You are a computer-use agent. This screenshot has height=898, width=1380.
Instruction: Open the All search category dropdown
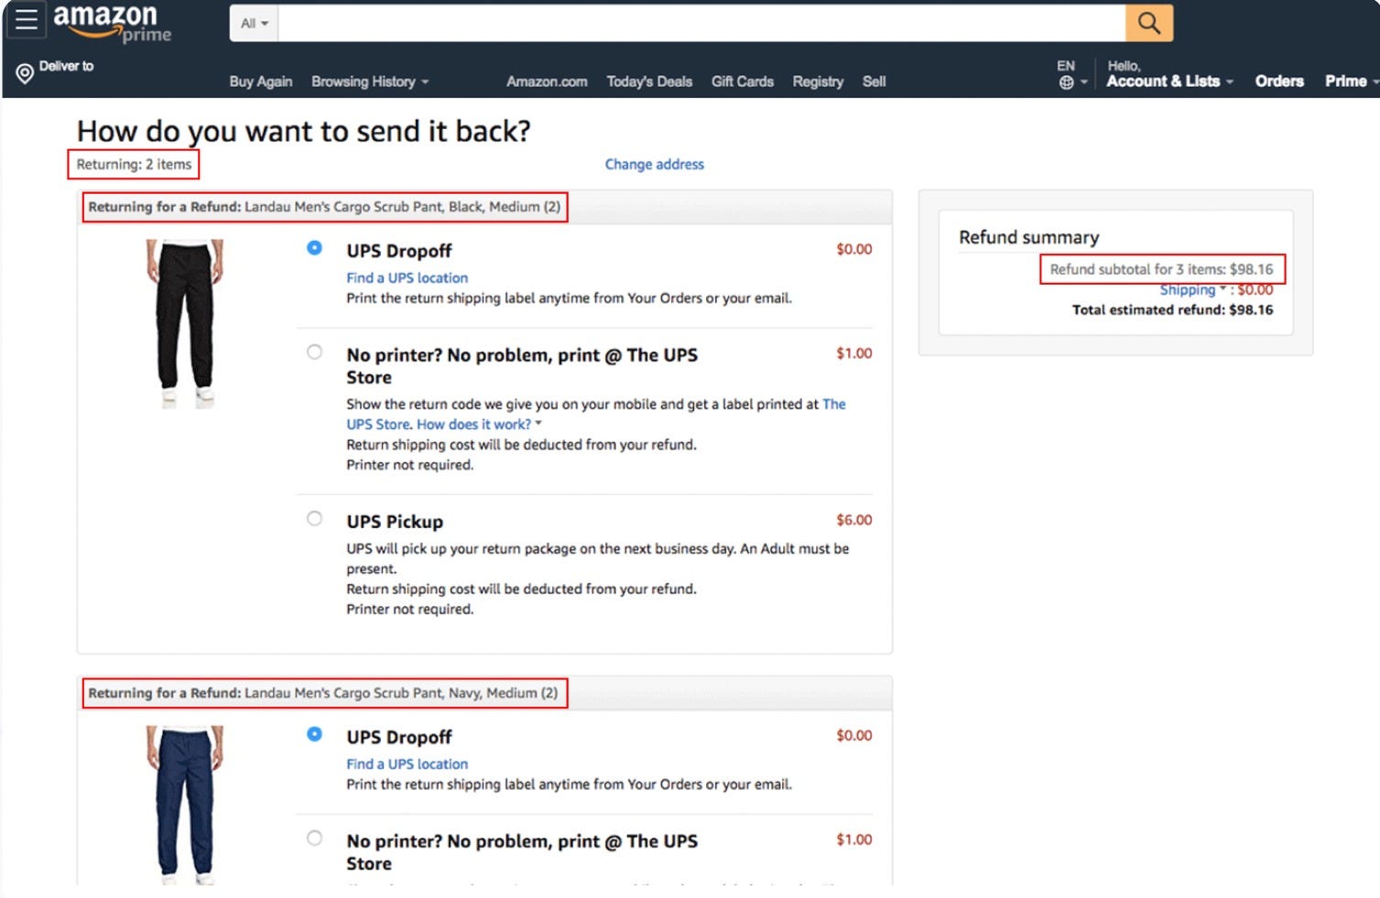254,23
